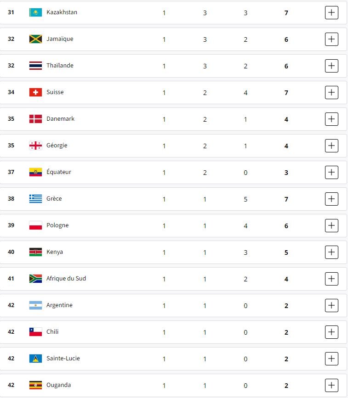Open the Pologne country name link

click(57, 225)
